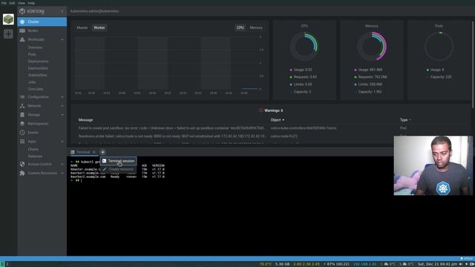475x267 pixels.
Task: Expand the Network section chevron
Action: point(62,106)
